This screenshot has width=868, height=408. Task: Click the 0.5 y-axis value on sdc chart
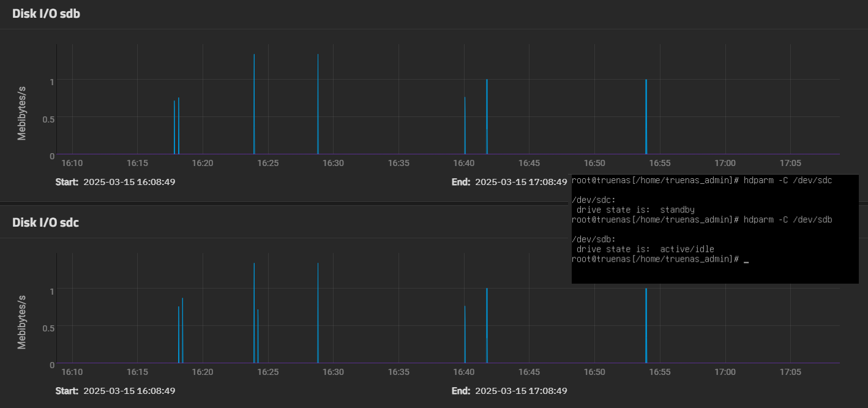coord(48,328)
